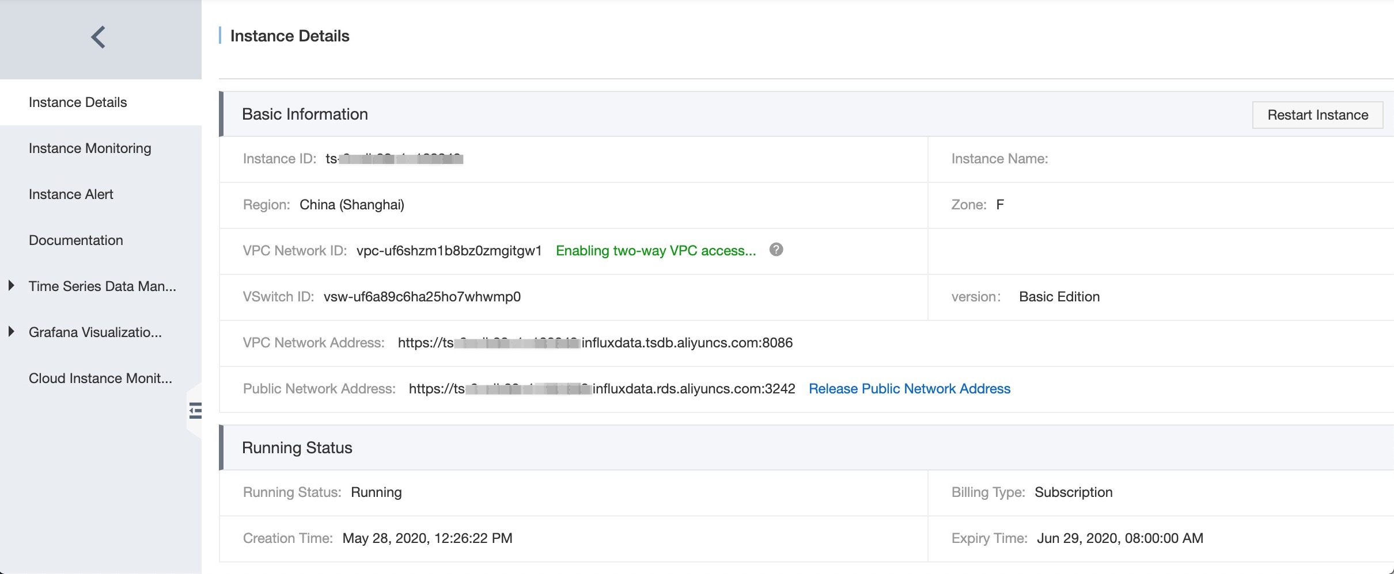The height and width of the screenshot is (574, 1394).
Task: Click the masked Instance ID value
Action: click(x=395, y=159)
